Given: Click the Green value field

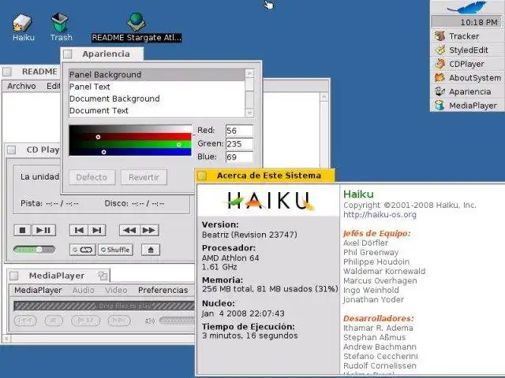Looking at the screenshot, I should coord(239,143).
